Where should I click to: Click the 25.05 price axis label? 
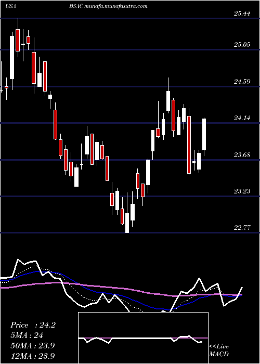click(242, 44)
